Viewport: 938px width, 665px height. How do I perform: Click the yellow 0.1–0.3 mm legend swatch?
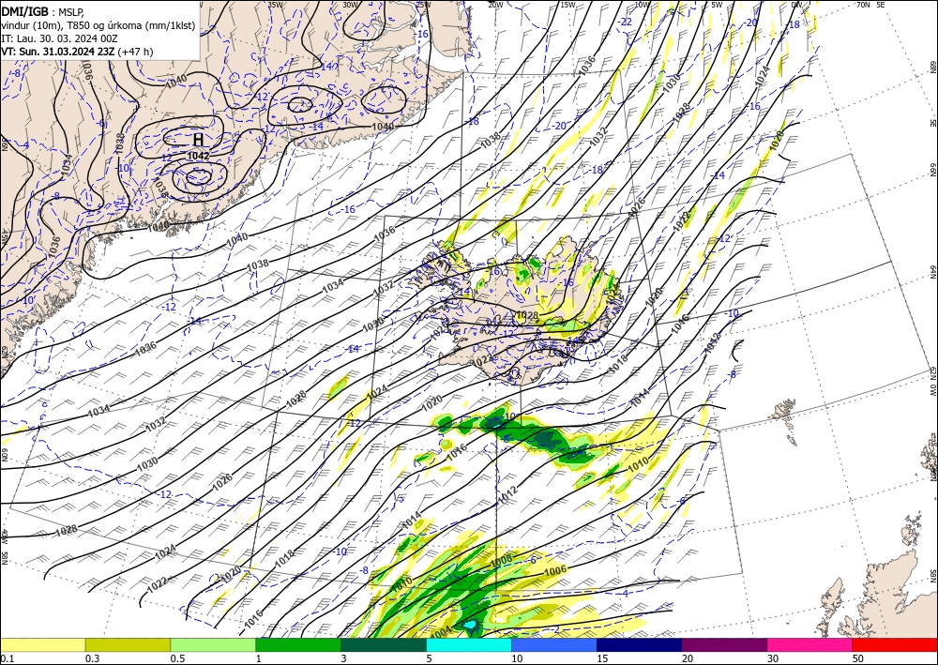click(42, 644)
